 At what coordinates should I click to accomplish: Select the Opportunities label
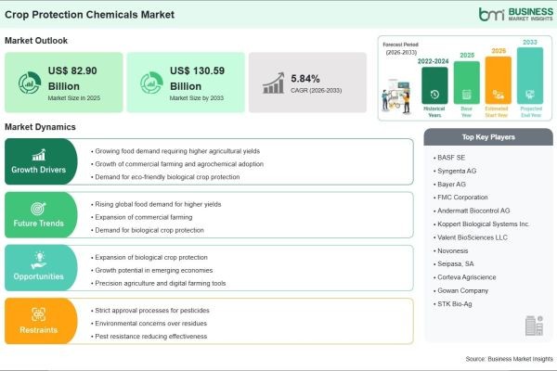click(x=38, y=276)
